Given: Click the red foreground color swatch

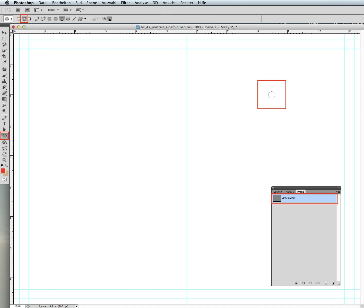Looking at the screenshot, I should [3, 171].
